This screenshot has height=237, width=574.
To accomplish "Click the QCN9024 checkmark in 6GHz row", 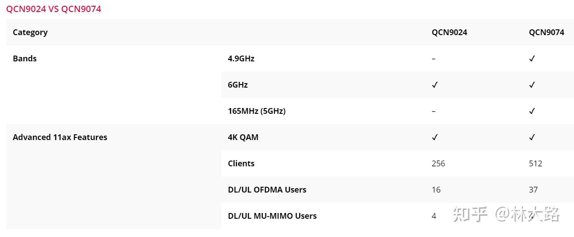I will pyautogui.click(x=435, y=84).
